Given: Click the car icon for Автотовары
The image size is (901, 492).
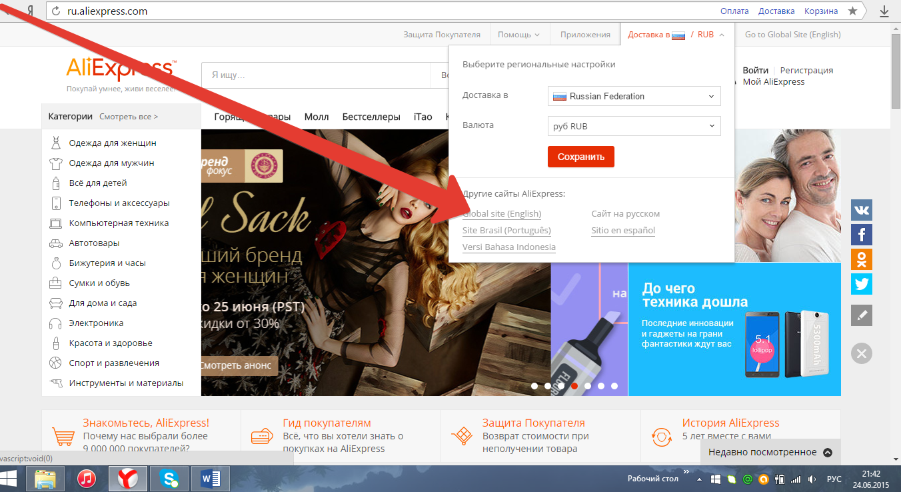Looking at the screenshot, I should pyautogui.click(x=56, y=243).
